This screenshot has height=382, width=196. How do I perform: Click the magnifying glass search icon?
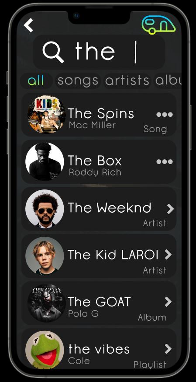[53, 52]
